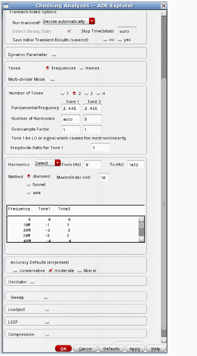This screenshot has height=356, width=197.
Task: Set Number of Tones to 3
Action: coord(87,93)
